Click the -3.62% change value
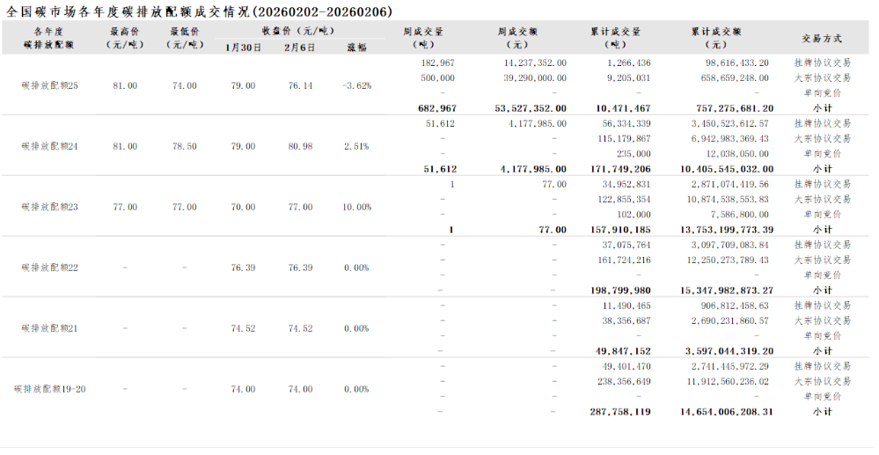Screen dimensions: 879x455 point(356,86)
